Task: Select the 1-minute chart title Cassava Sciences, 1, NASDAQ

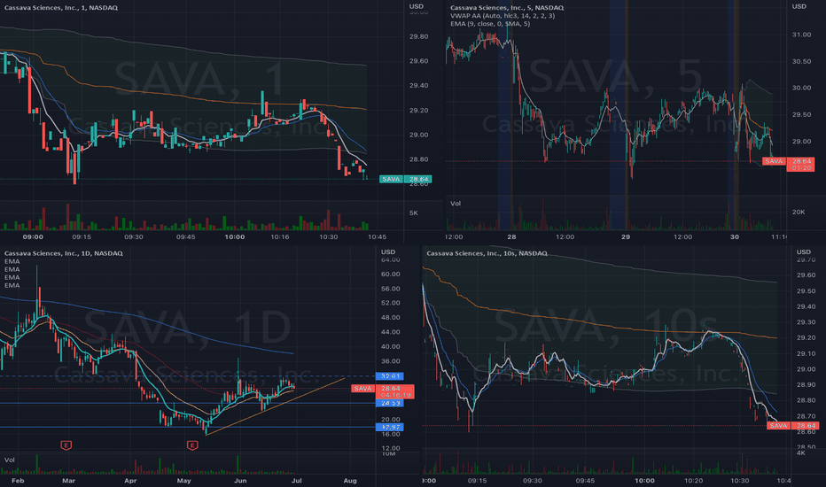Action: (x=61, y=7)
